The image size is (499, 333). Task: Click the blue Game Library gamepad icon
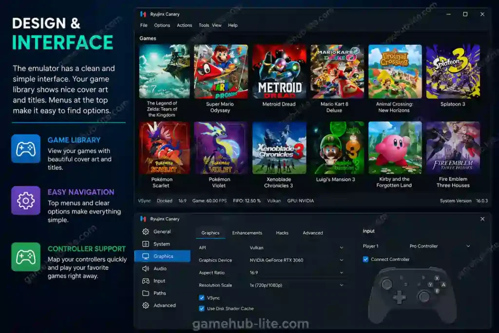click(26, 149)
